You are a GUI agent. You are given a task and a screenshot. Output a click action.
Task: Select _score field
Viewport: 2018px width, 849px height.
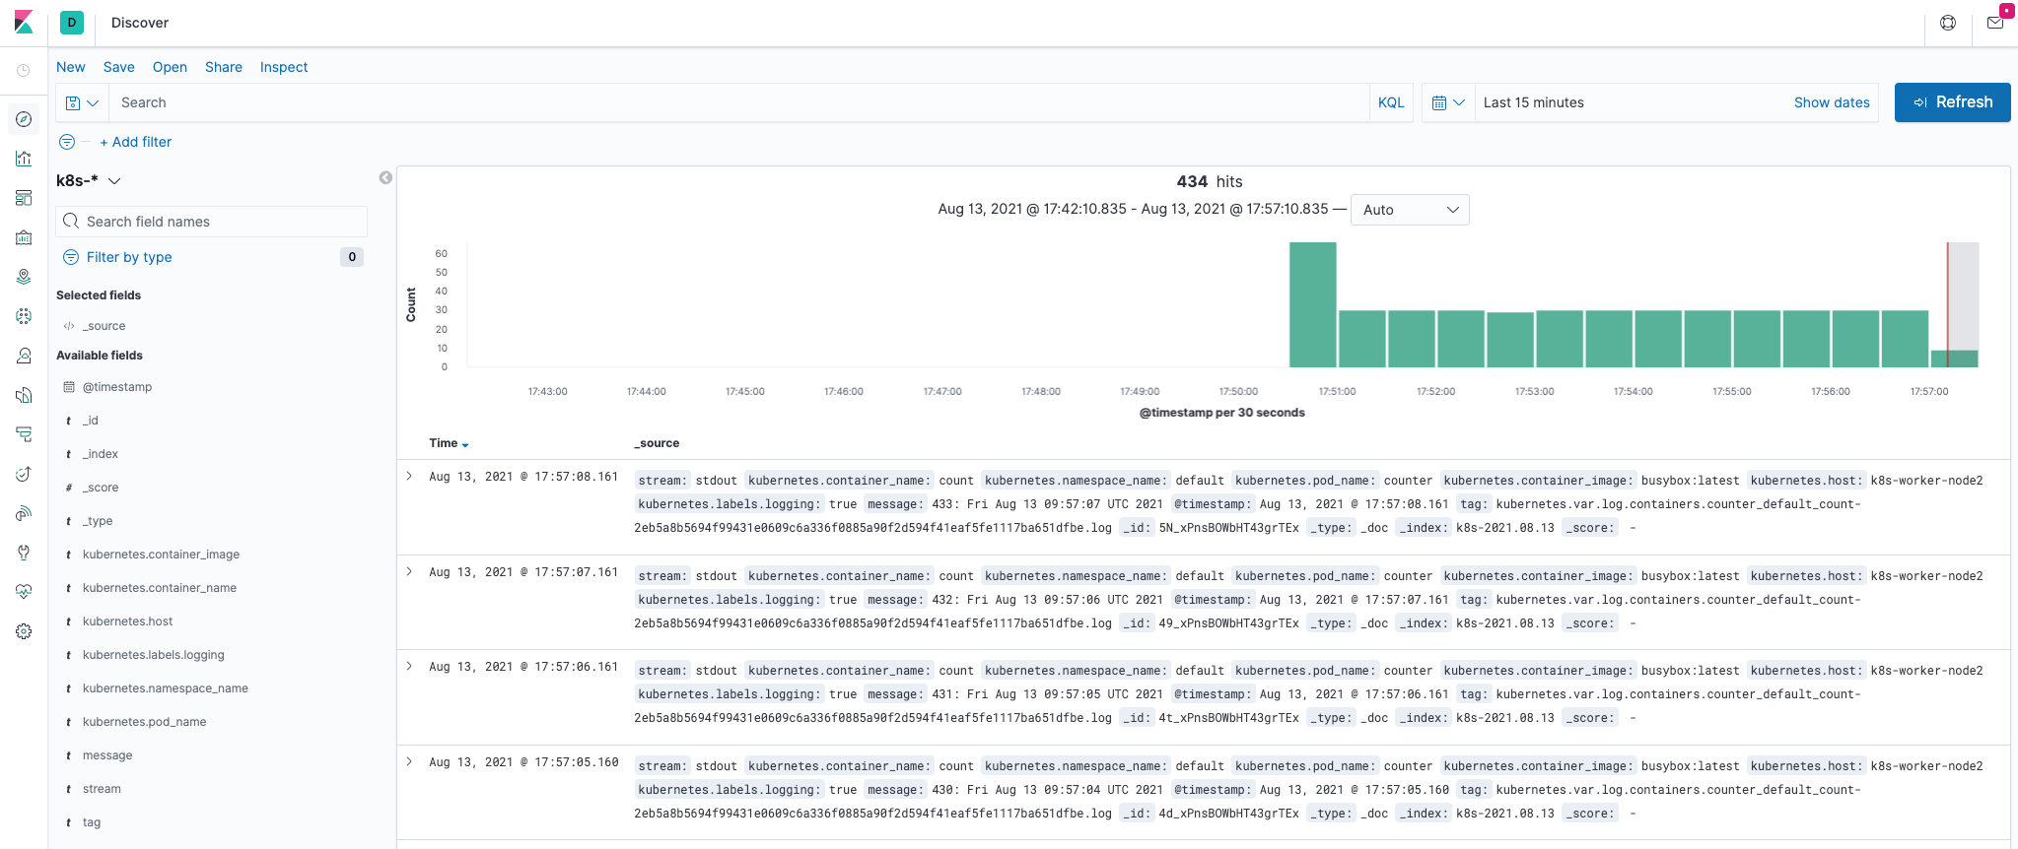pyautogui.click(x=101, y=488)
